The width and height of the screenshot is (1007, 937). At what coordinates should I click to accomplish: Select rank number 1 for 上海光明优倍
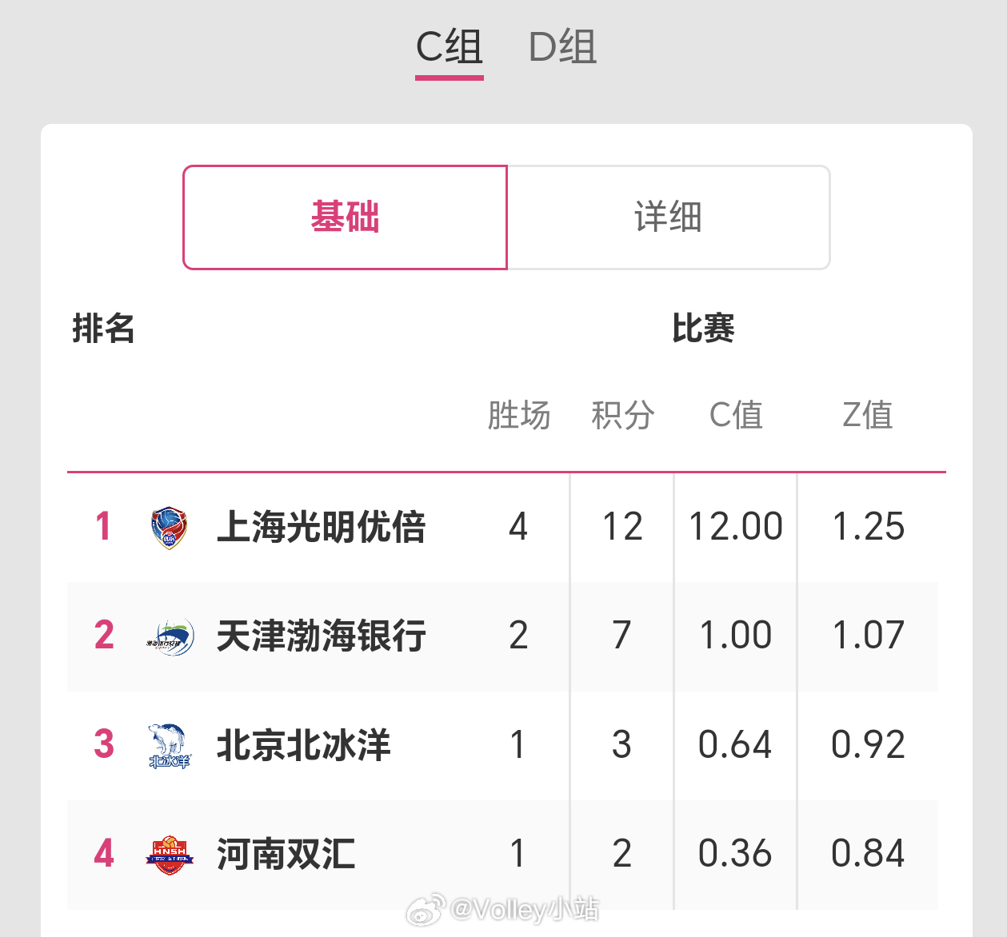tap(102, 526)
